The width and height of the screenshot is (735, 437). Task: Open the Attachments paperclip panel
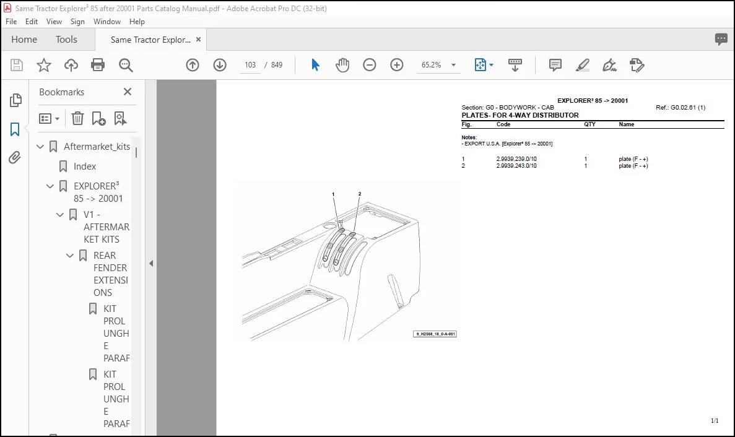point(14,157)
